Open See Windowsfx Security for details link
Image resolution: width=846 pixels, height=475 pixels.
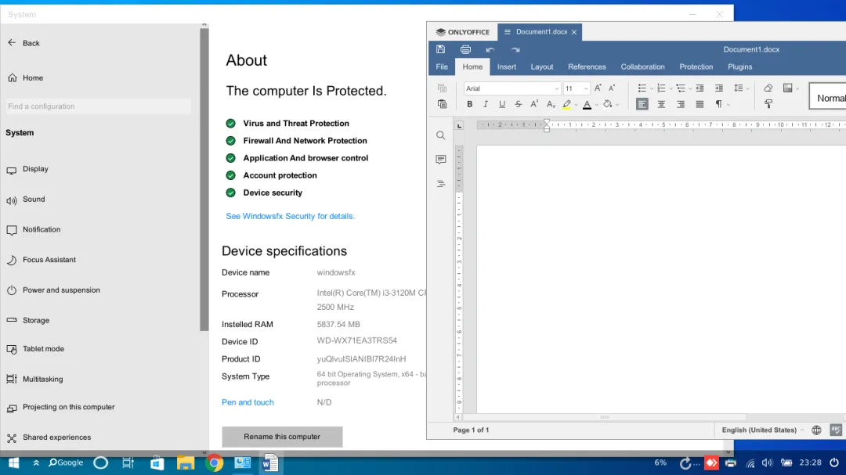click(x=291, y=216)
